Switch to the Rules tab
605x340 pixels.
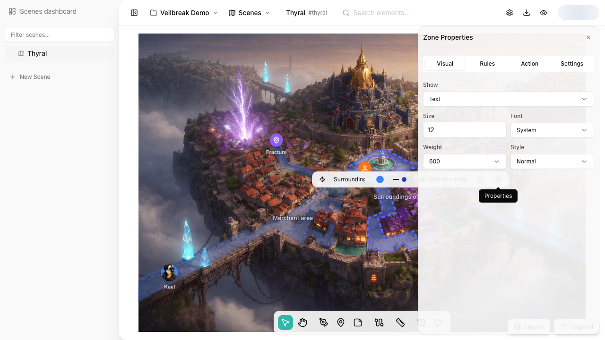pyautogui.click(x=487, y=64)
